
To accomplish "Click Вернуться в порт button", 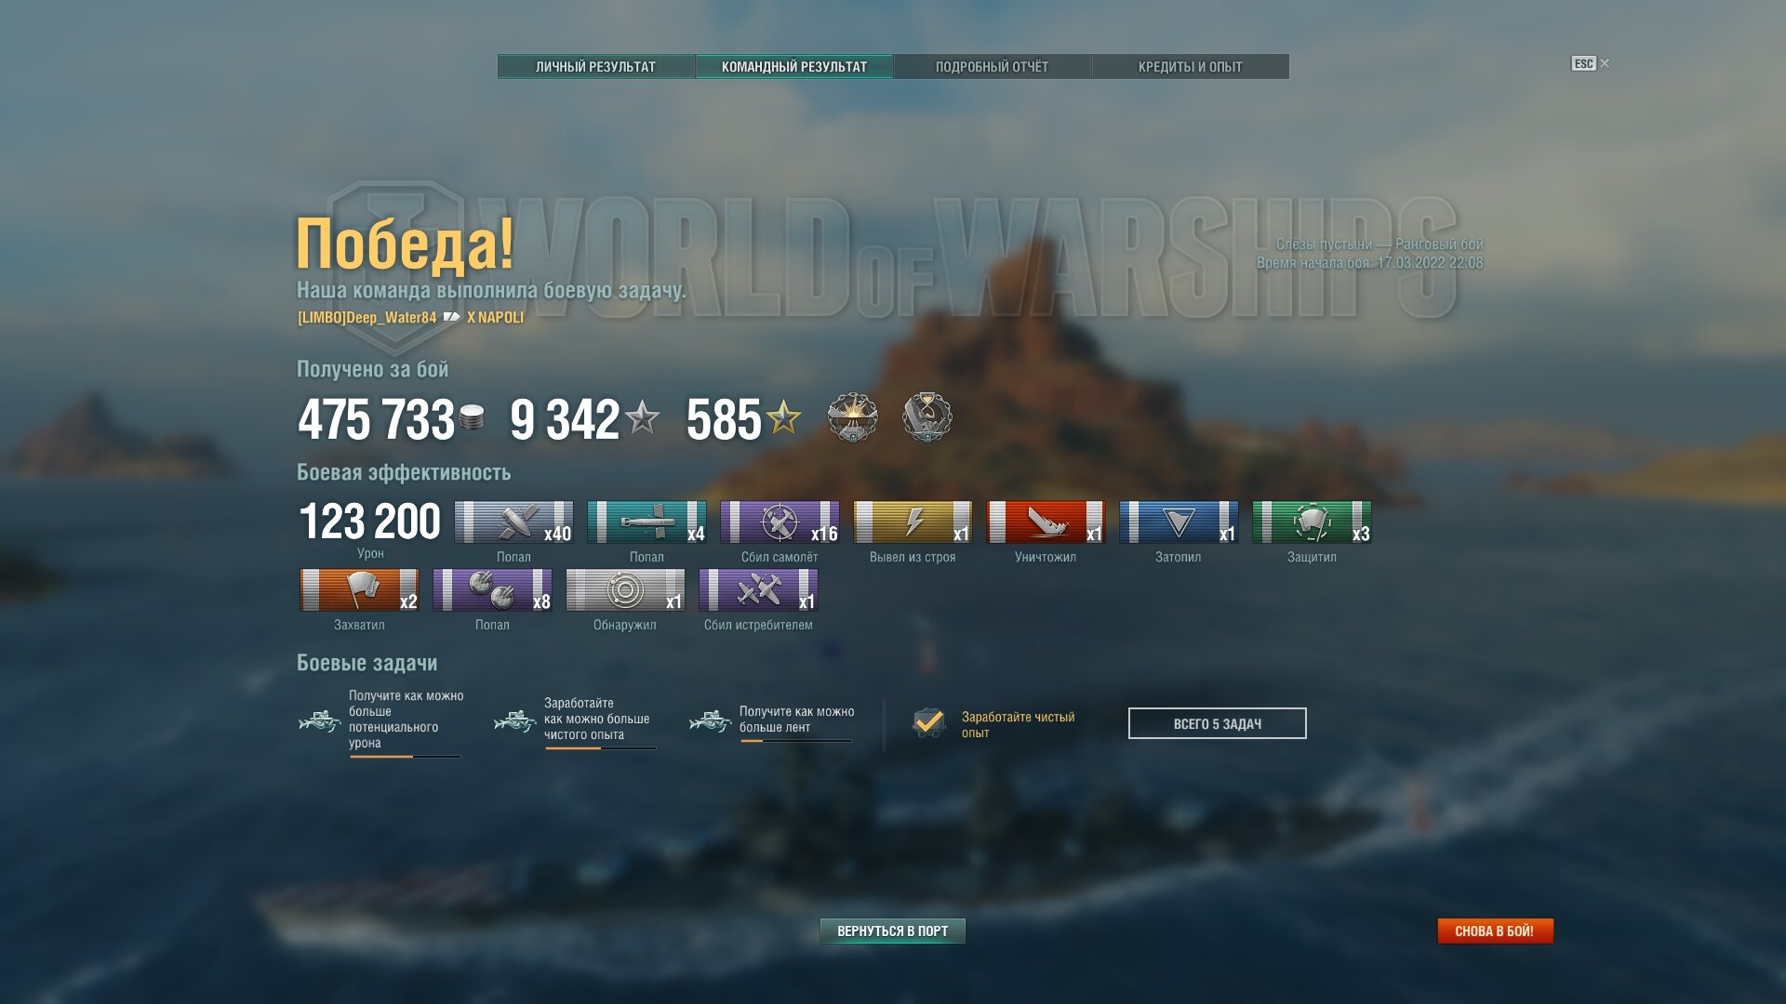I will 892,931.
